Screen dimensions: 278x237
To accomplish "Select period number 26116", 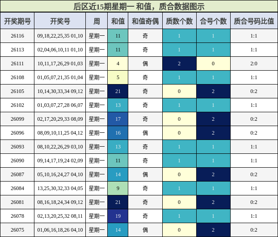I will click(x=17, y=36).
